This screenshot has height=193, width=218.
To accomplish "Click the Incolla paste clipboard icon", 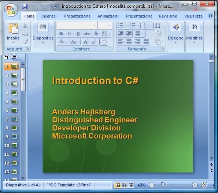I will pyautogui.click(x=13, y=28).
